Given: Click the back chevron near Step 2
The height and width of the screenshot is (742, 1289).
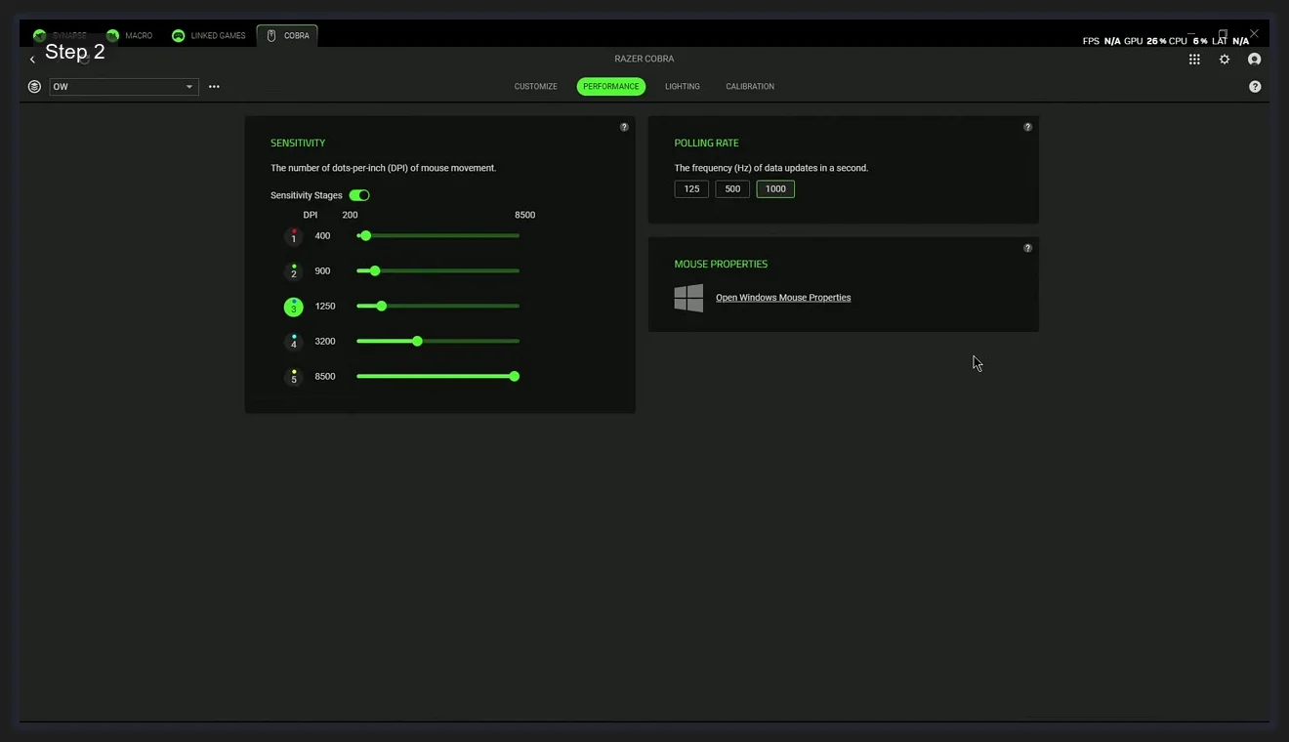Looking at the screenshot, I should tap(32, 59).
